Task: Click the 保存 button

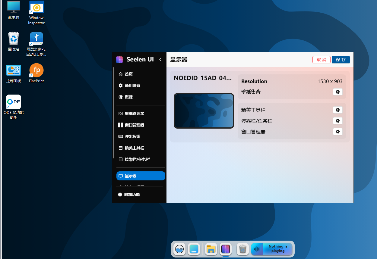Action: 341,60
